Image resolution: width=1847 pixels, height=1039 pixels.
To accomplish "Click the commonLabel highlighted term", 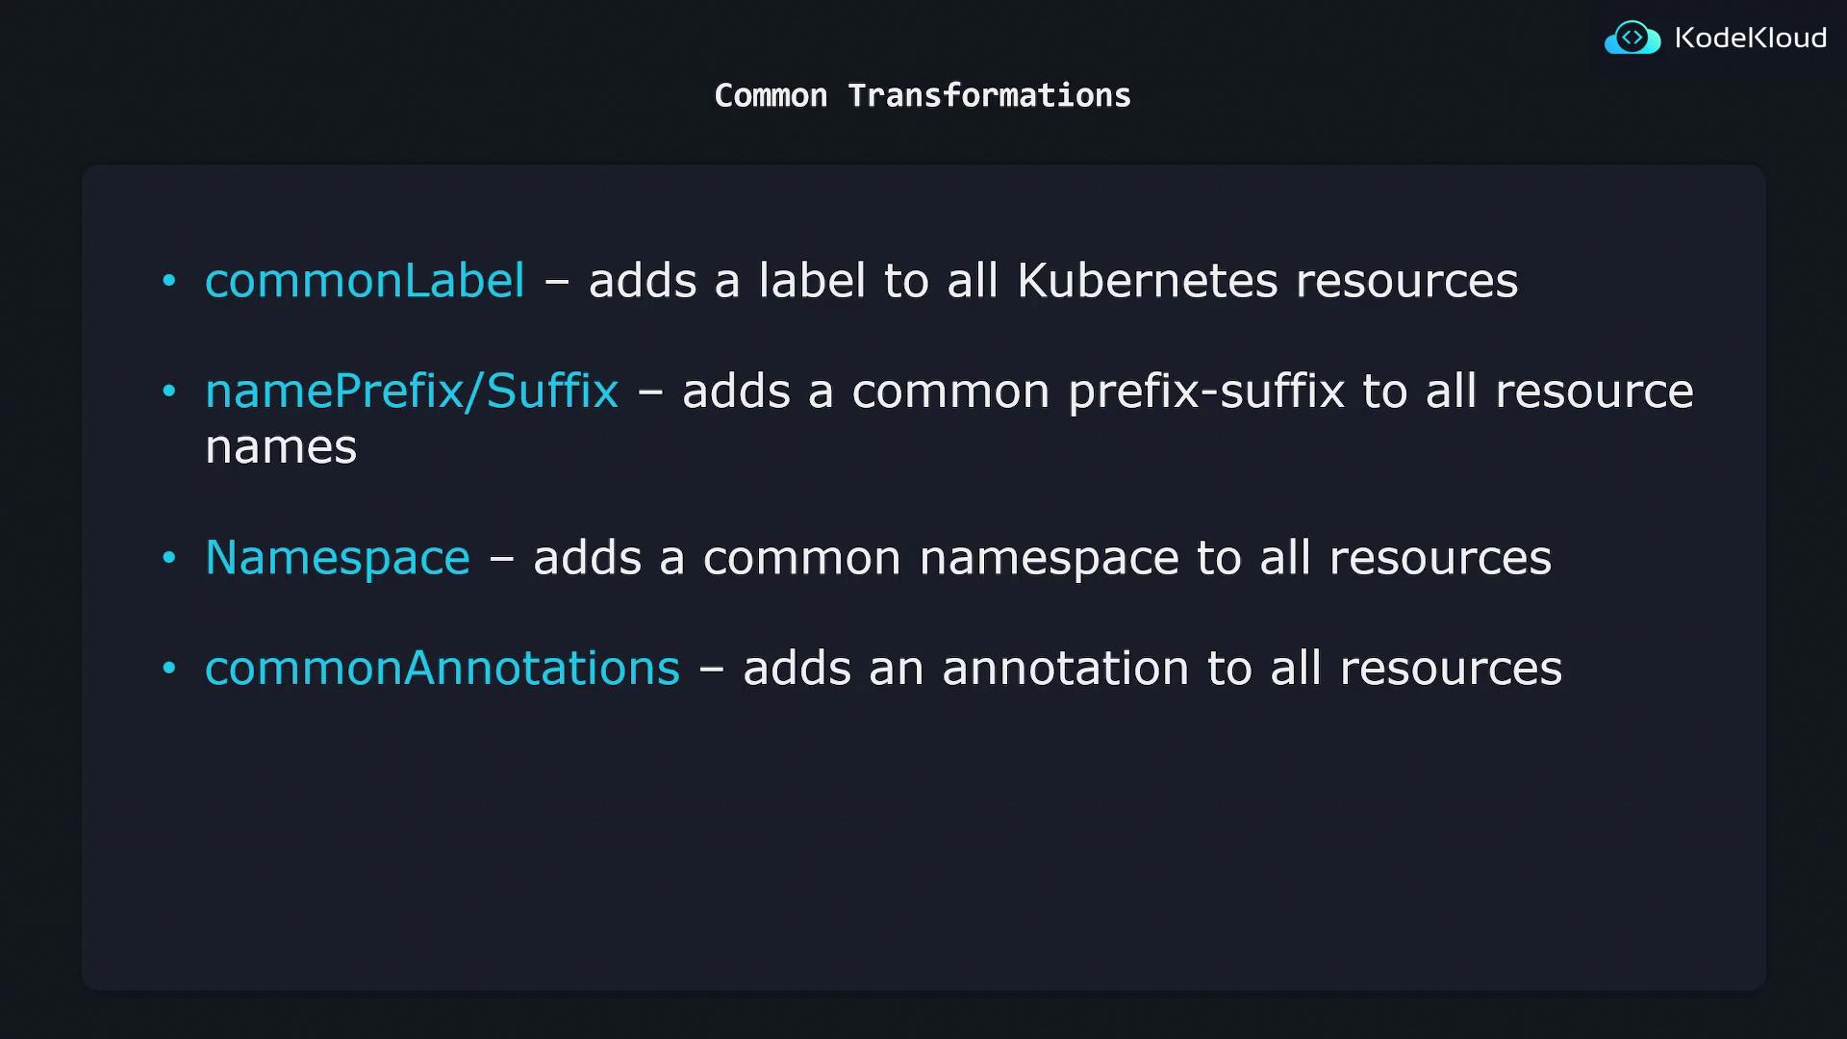I will click(365, 281).
